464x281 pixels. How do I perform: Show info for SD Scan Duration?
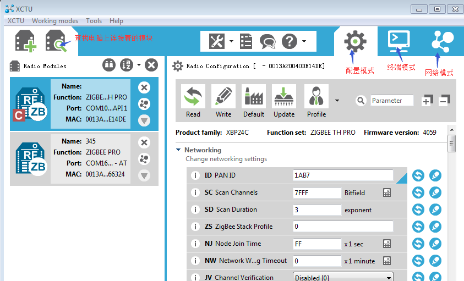pos(195,210)
